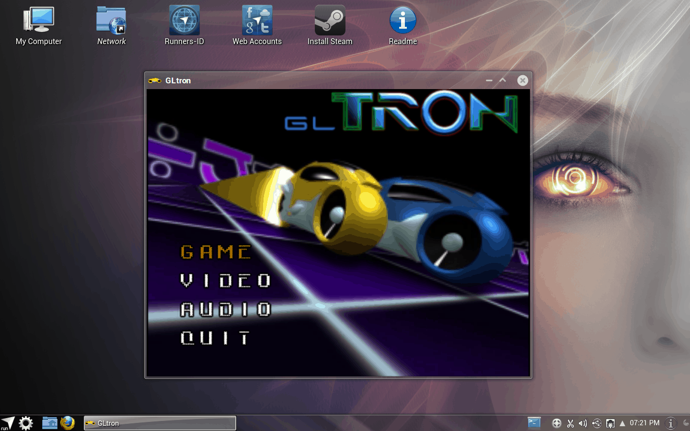Open the Network desktop icon

click(111, 26)
